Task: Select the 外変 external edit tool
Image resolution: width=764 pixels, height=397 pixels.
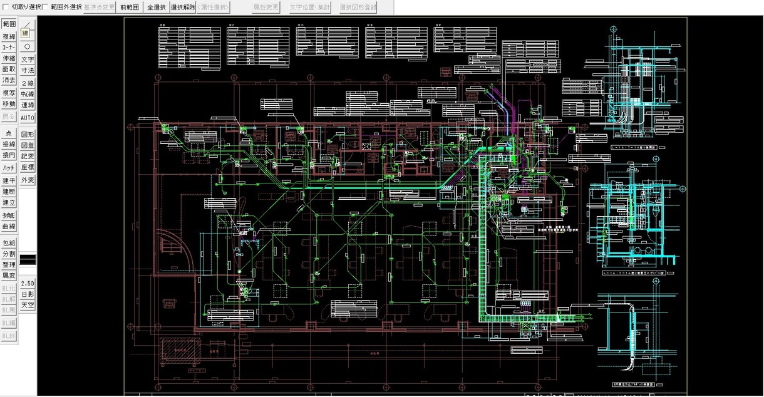Action: click(x=28, y=180)
